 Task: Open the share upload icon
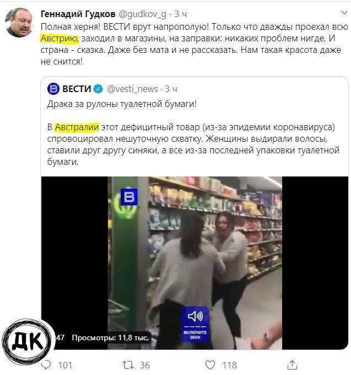(292, 365)
